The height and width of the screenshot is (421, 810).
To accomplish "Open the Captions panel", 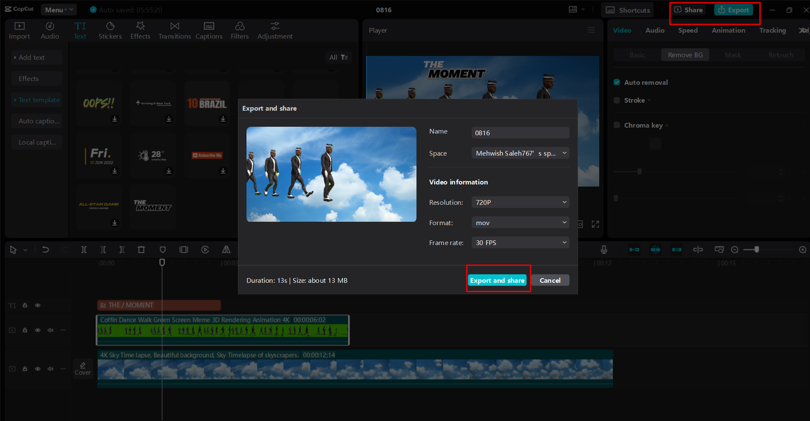I will 209,30.
